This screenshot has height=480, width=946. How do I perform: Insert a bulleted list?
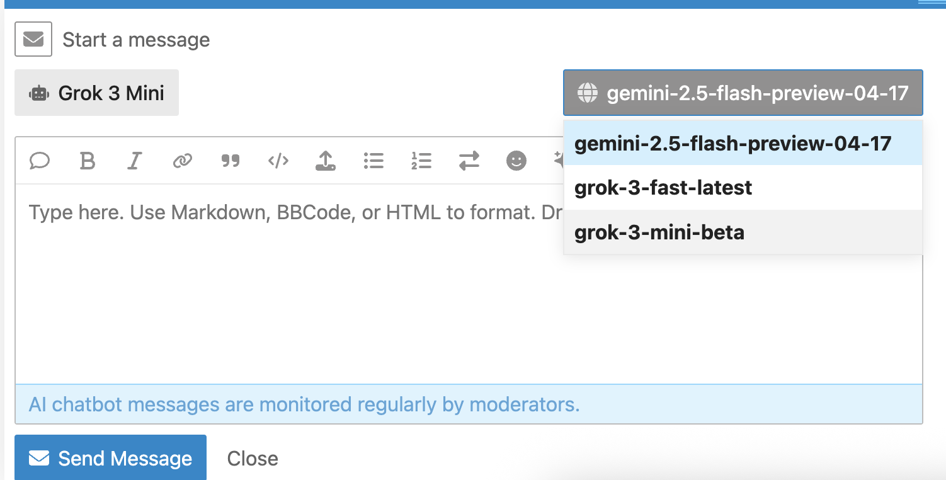[x=373, y=161]
